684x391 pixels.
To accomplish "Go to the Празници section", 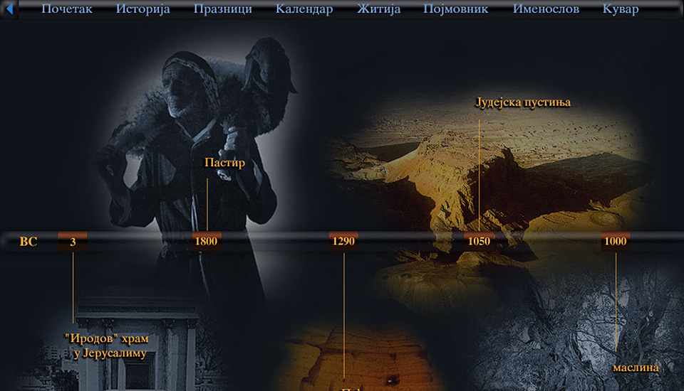I will coord(222,9).
